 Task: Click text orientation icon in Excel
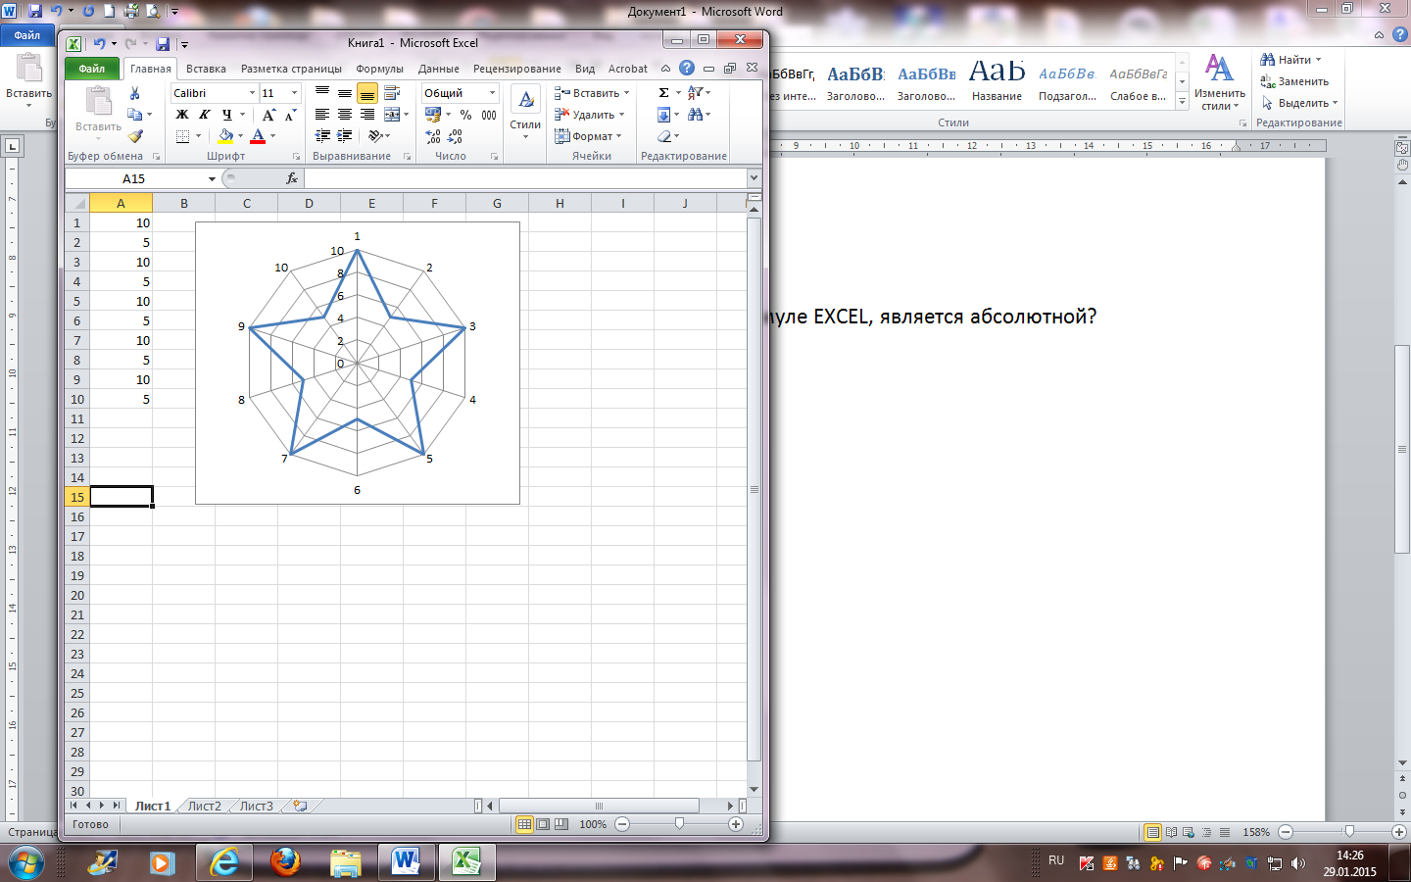[x=375, y=136]
